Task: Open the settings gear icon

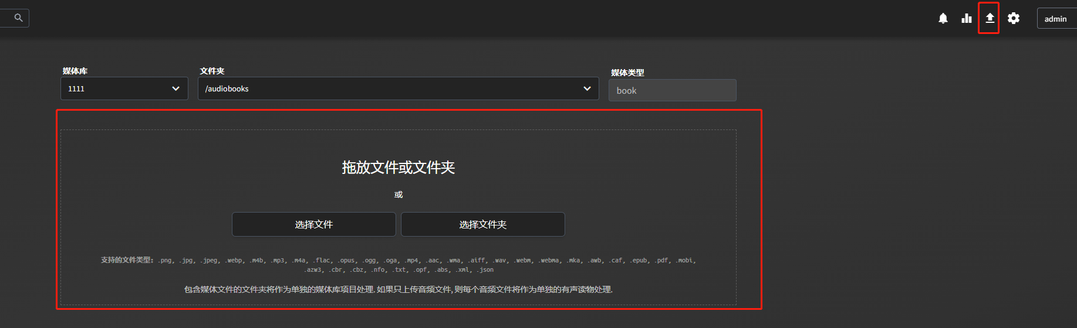Action: [1013, 19]
